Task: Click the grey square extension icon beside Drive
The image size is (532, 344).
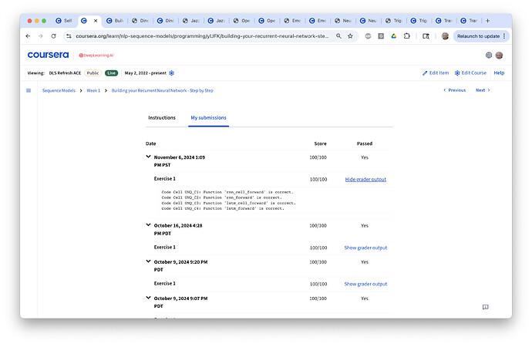Action: click(381, 36)
